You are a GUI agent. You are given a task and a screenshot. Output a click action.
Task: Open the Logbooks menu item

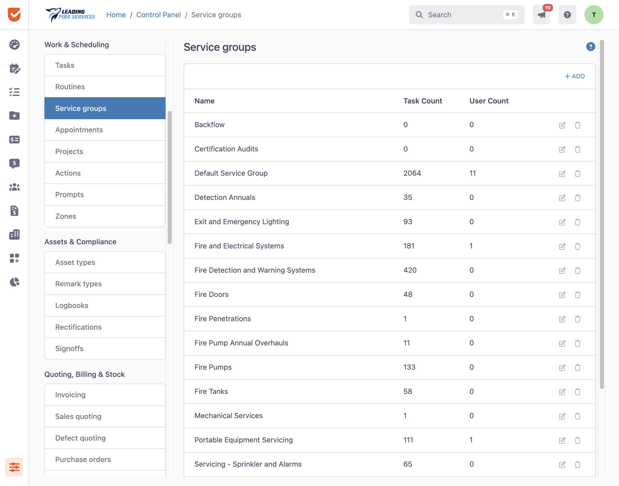(x=105, y=305)
